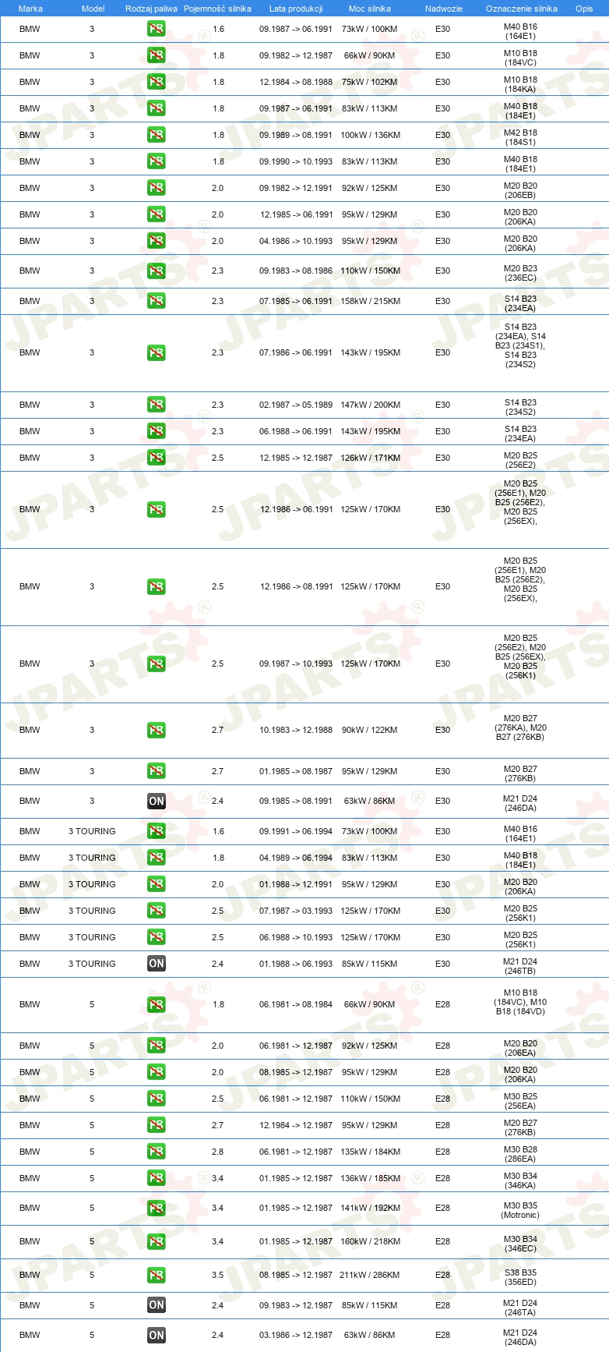
Task: Click petrol icon in 12.1984 -> 12.1987 row
Action: (157, 1125)
